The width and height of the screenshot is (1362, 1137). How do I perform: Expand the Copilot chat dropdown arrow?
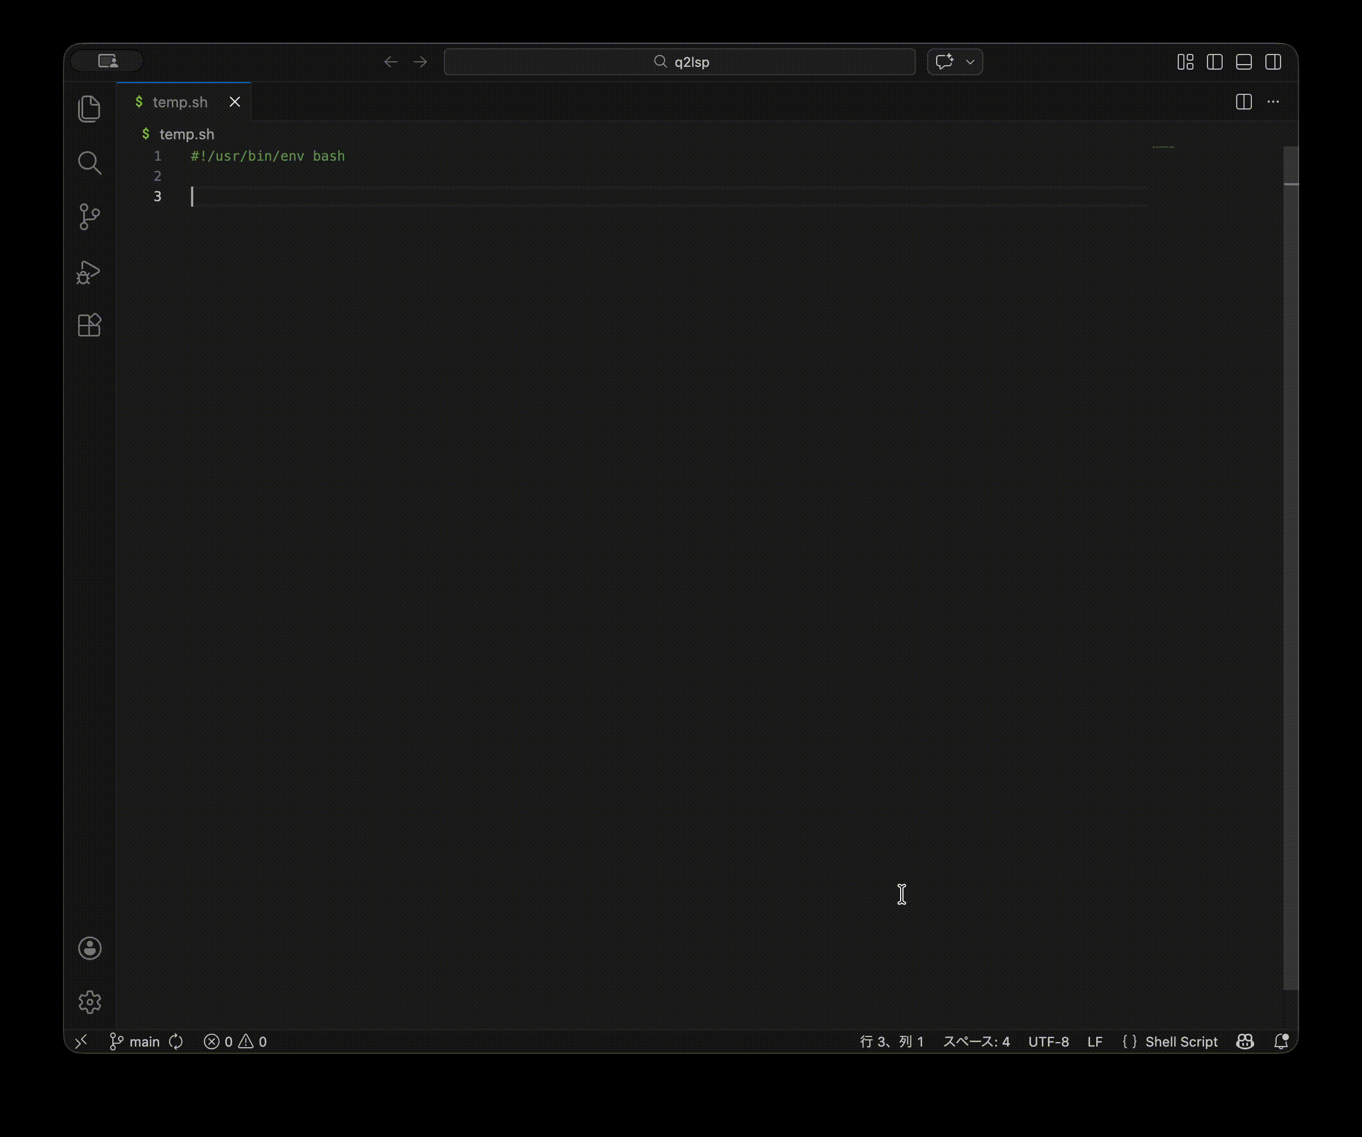(970, 62)
